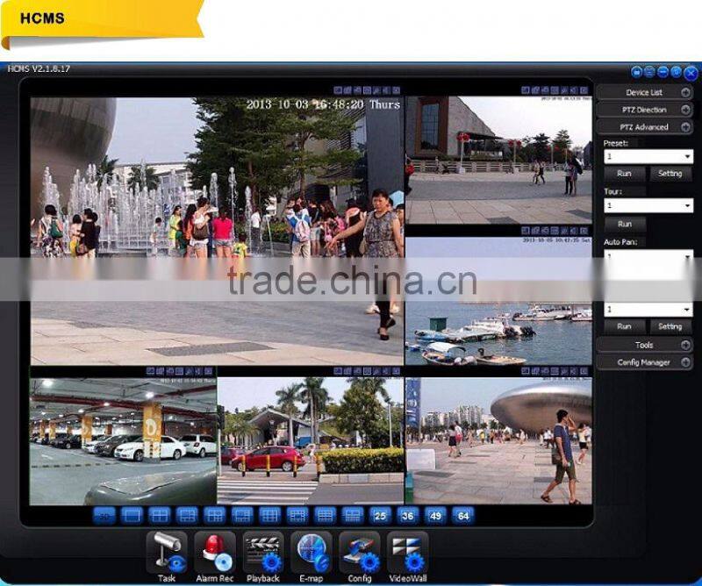Open the Alarm Rec module
This screenshot has height=586, width=702.
(x=214, y=553)
